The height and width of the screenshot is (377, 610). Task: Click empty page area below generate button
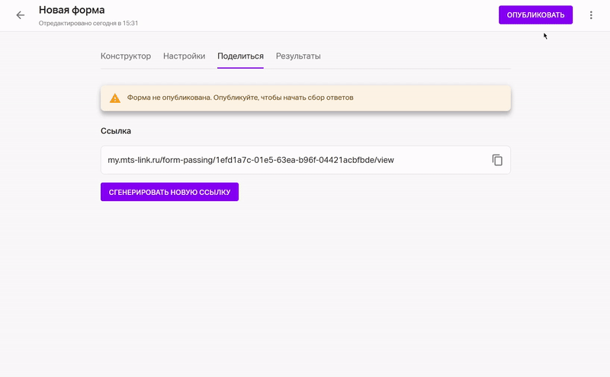point(306,288)
